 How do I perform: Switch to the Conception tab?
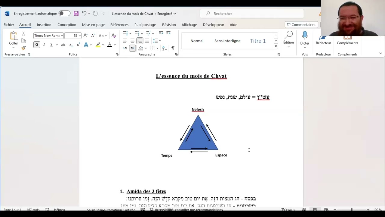[x=67, y=25]
